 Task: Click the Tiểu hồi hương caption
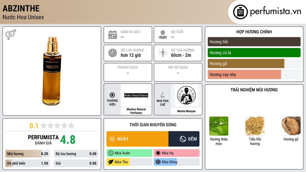[x=255, y=141]
